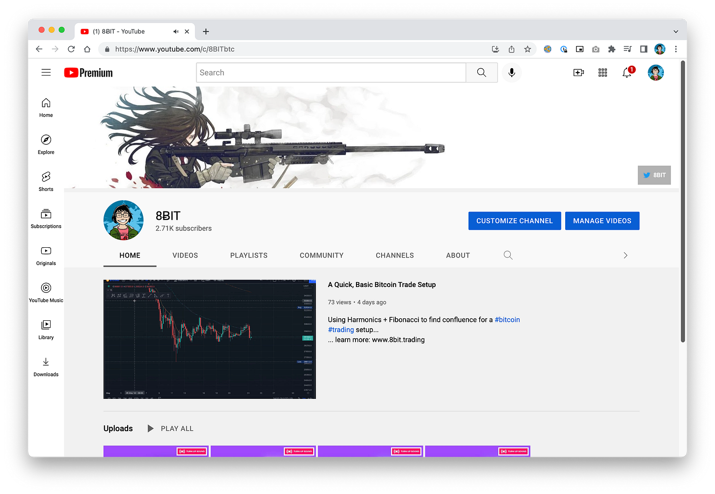Open YouTube Music in the sidebar

pos(46,293)
